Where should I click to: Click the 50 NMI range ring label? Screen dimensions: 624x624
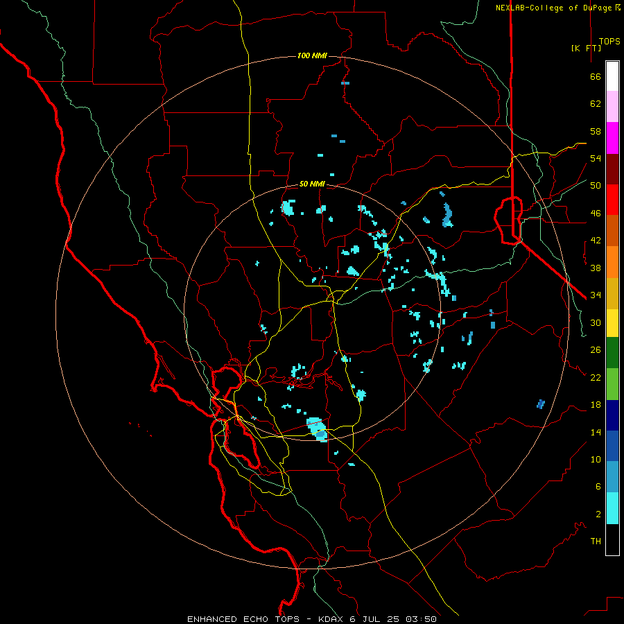pos(312,184)
